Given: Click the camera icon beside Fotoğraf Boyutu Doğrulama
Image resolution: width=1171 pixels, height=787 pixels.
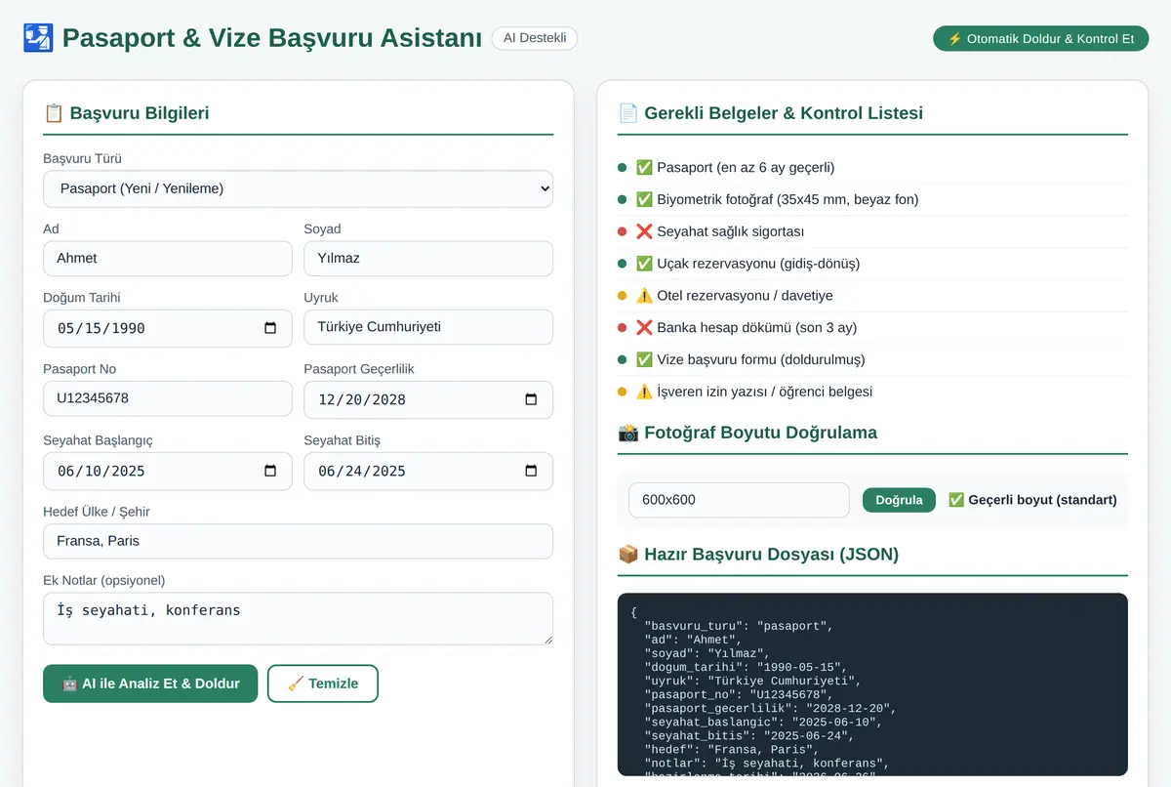Looking at the screenshot, I should [628, 433].
